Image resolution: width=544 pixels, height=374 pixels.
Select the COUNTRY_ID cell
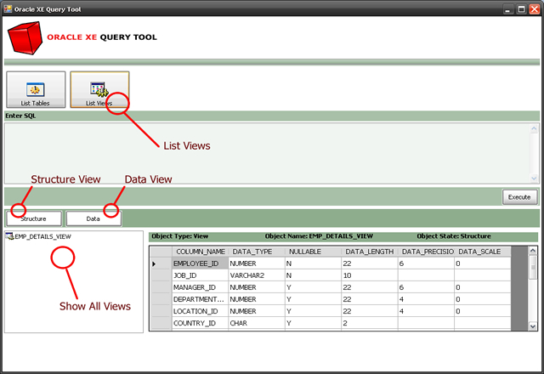click(x=201, y=323)
